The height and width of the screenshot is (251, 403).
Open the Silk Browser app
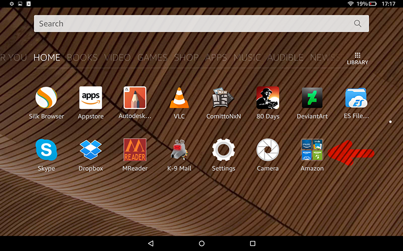click(x=46, y=98)
